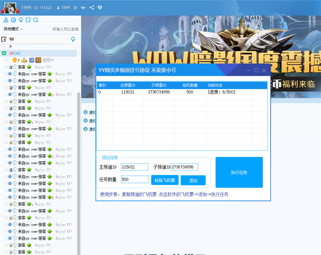Open the contacts person icon in left panel
Image resolution: width=321 pixels, height=255 pixels.
tap(6, 20)
